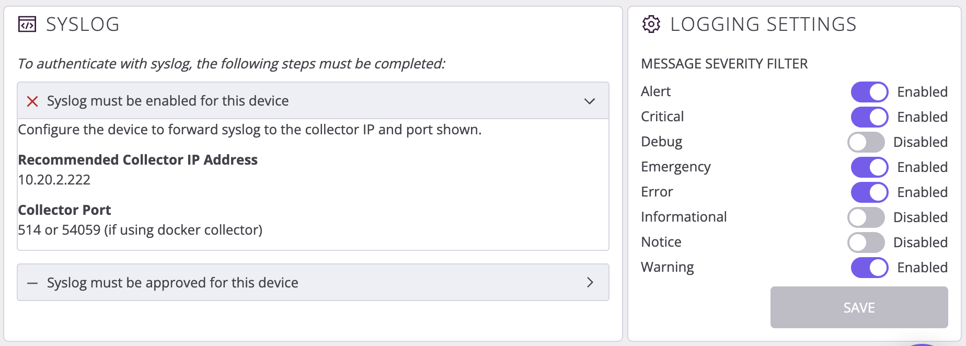Switch off the Emergency toggle
This screenshot has height=346, width=966.
pos(869,167)
